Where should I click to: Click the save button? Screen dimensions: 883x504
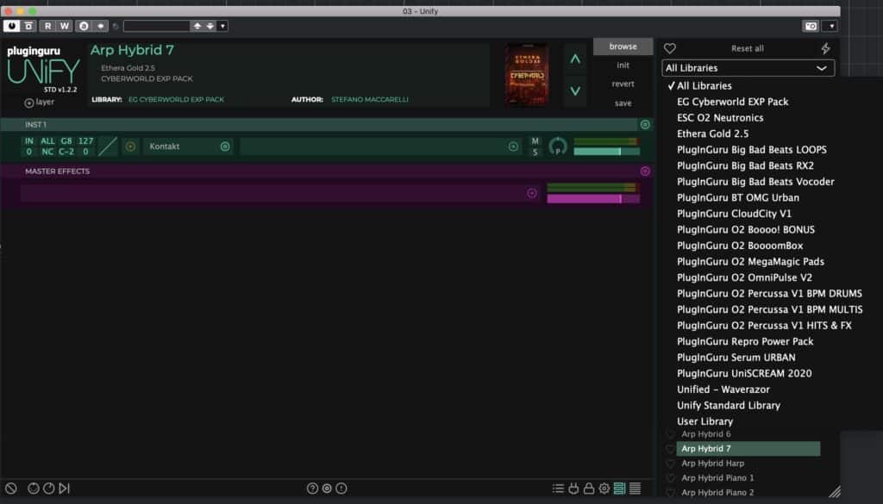tap(623, 103)
